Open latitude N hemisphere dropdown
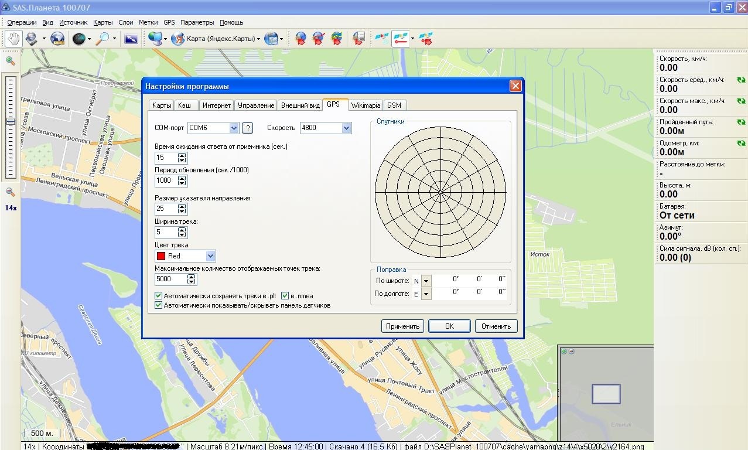 (426, 281)
